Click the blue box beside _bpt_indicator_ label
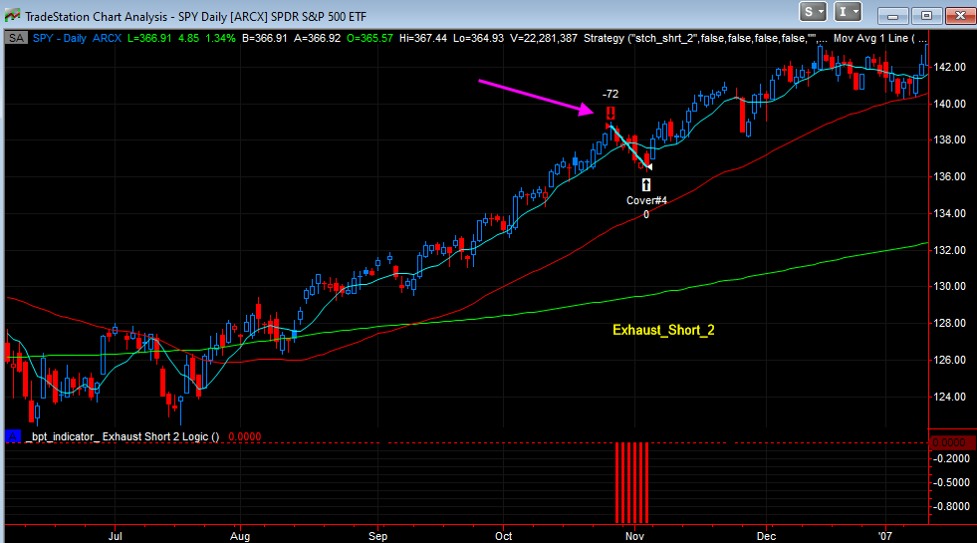Screen dimensions: 977x543 14,435
